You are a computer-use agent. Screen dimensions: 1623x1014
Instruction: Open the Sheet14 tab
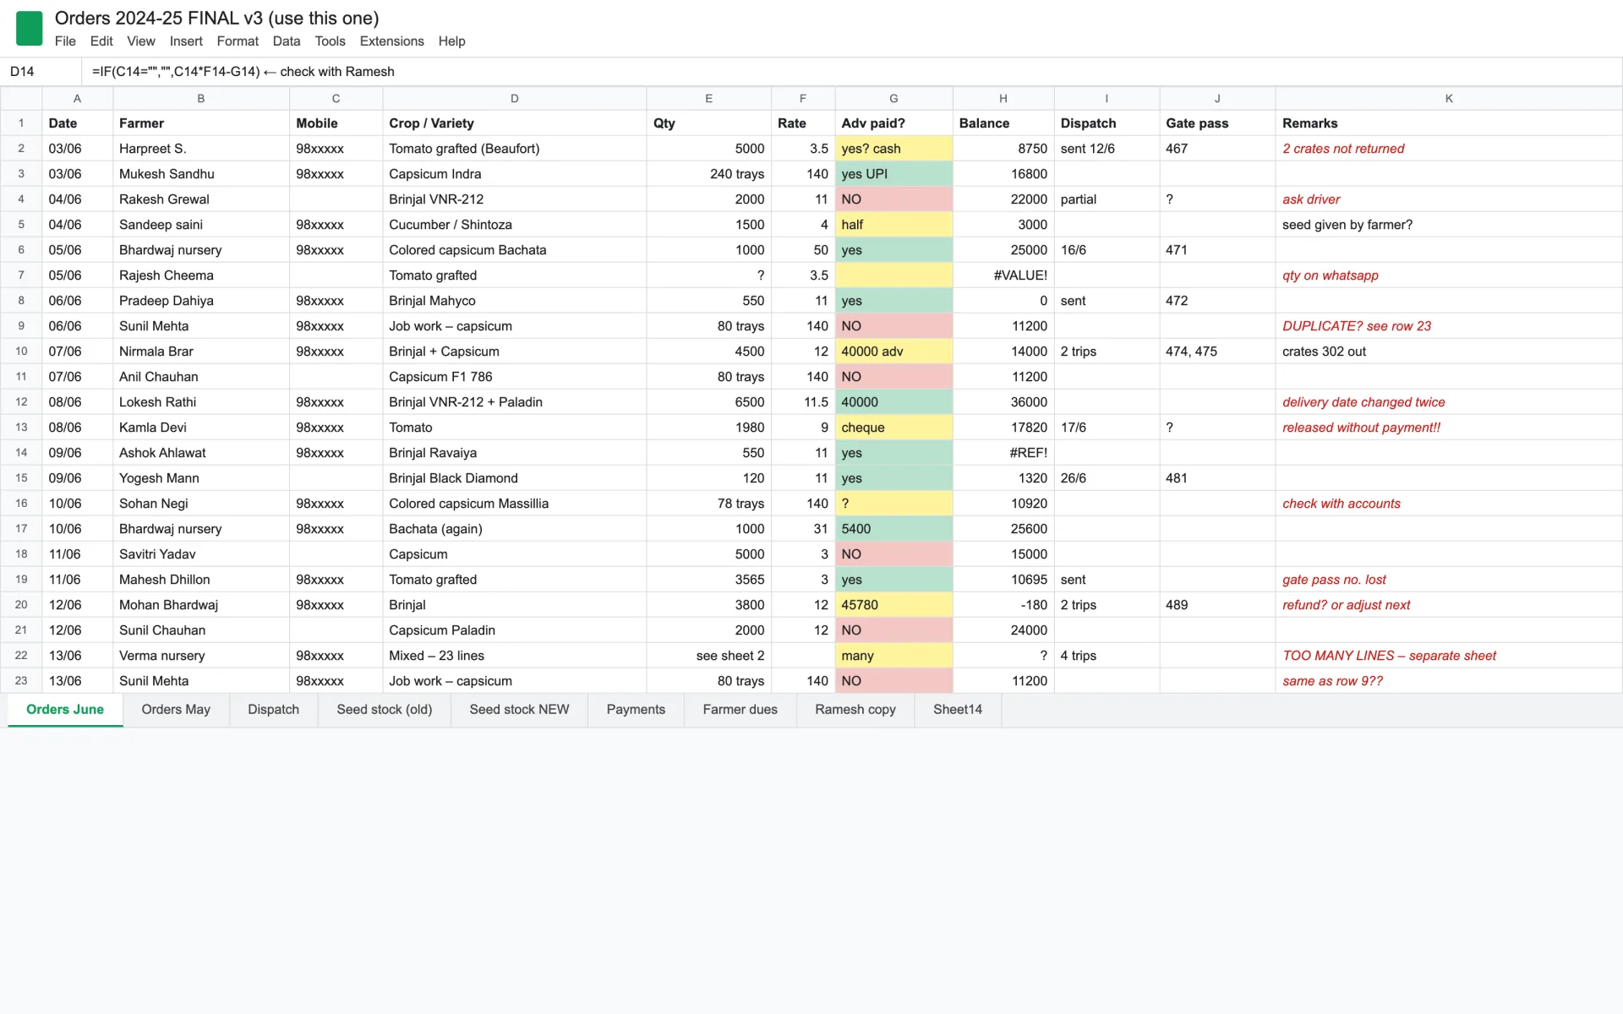tap(958, 710)
